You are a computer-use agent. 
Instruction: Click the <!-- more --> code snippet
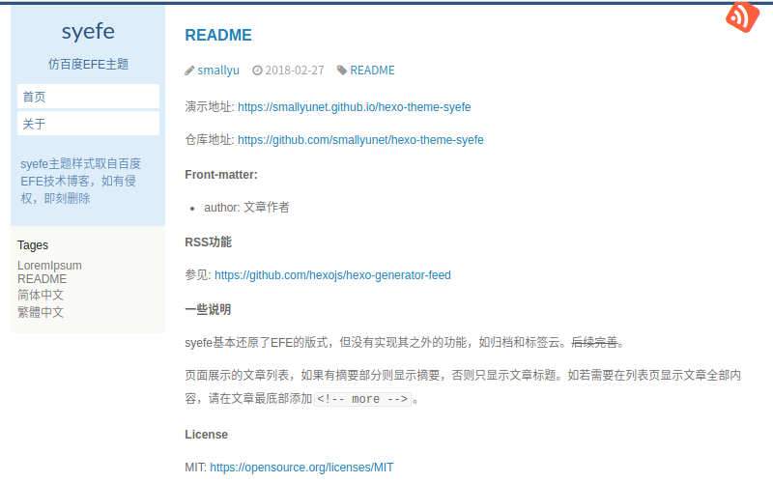coord(362,399)
